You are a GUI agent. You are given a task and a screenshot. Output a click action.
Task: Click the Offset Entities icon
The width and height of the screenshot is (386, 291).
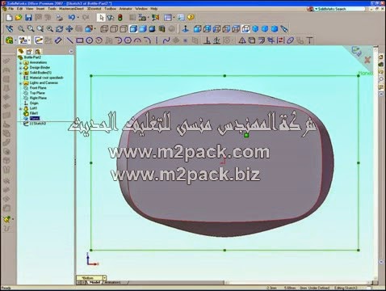[x=262, y=40]
